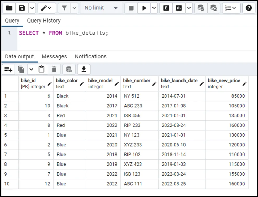This screenshot has height=197, width=258.
Task: Download results using the download icon
Action: 83,69
